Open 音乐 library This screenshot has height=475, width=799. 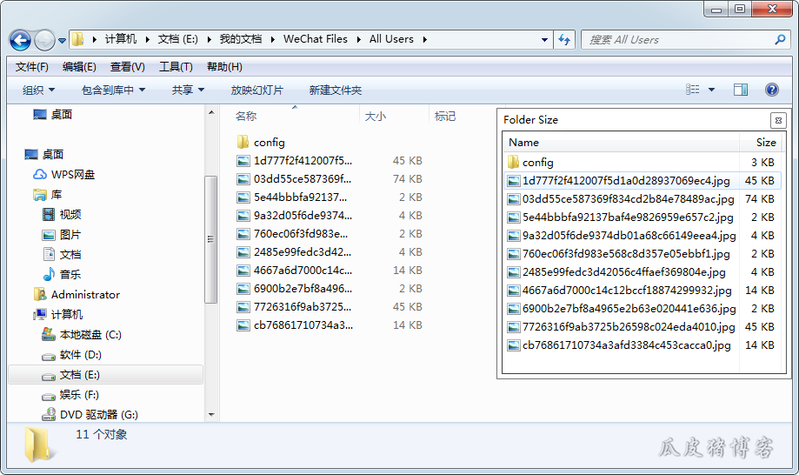(62, 274)
